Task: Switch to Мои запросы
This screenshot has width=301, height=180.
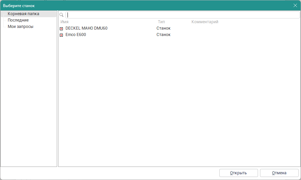Action: coord(20,27)
